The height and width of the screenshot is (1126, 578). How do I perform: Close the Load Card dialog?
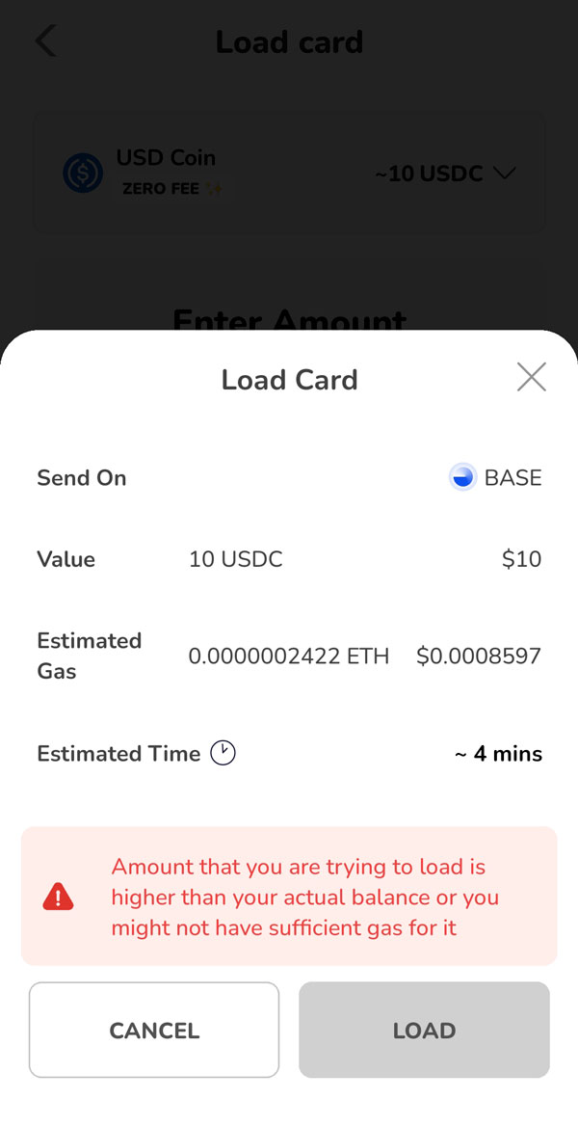(x=531, y=378)
